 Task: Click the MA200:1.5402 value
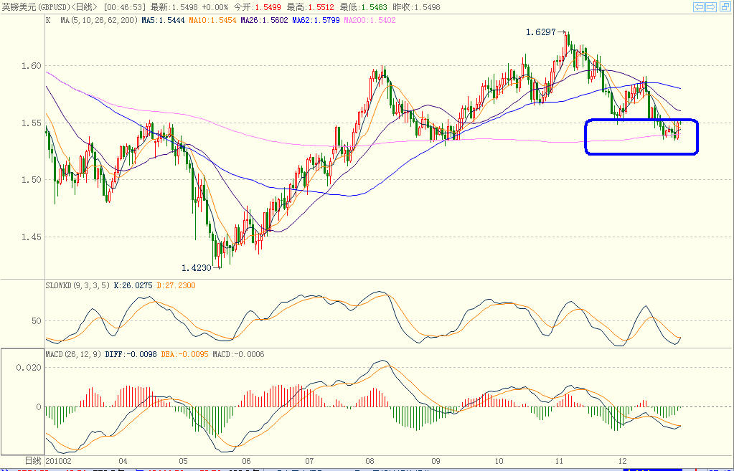[x=370, y=21]
